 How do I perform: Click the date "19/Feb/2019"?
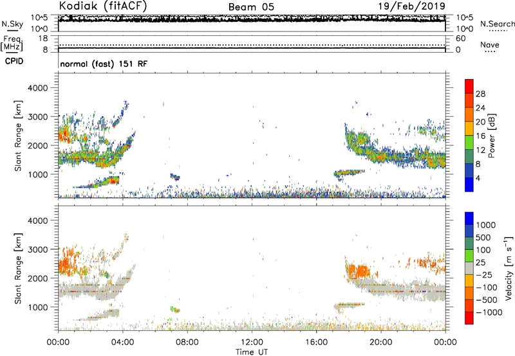(x=411, y=6)
